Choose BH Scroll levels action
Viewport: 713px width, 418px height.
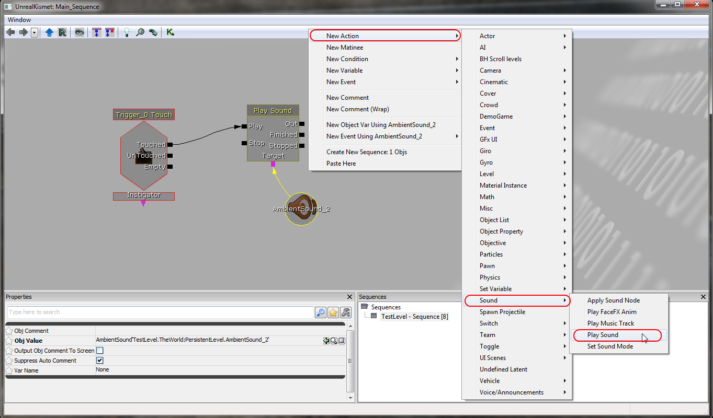(x=517, y=59)
